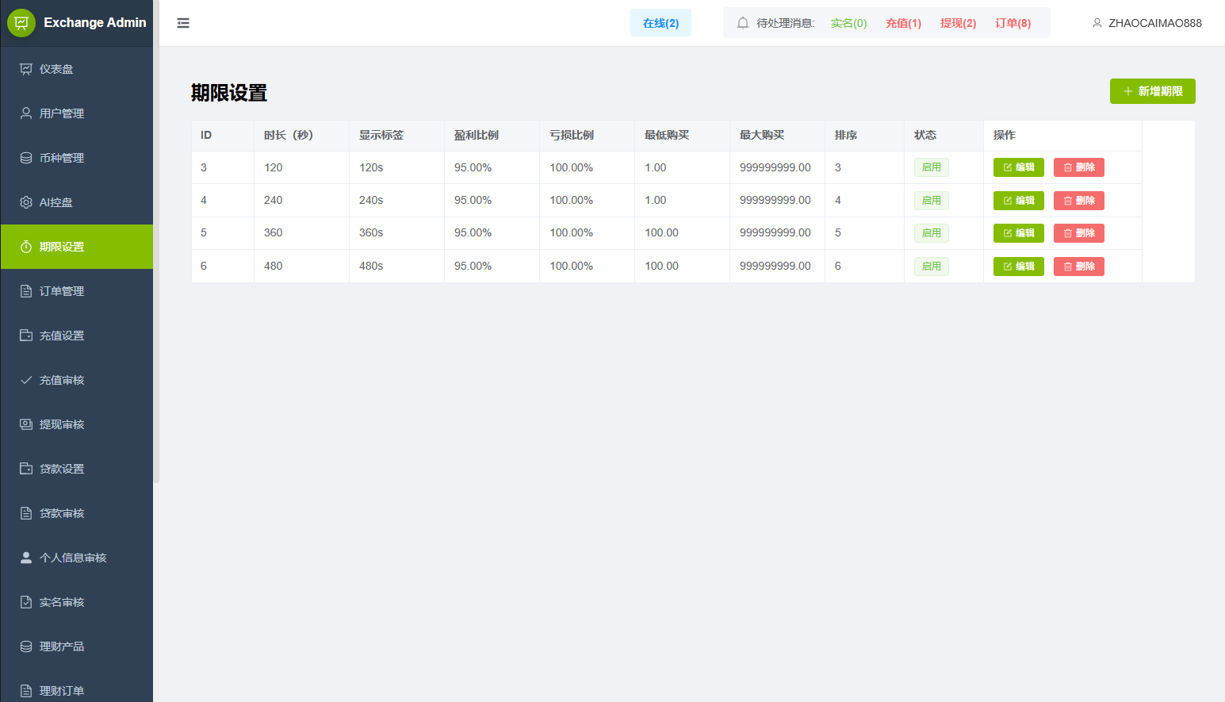Edit the 120s period row

[x=1018, y=167]
